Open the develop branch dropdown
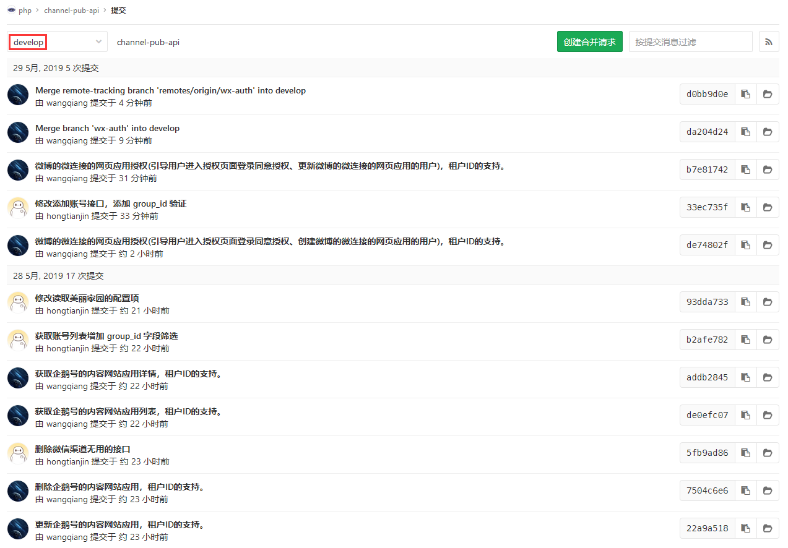The width and height of the screenshot is (788, 548). (x=58, y=42)
